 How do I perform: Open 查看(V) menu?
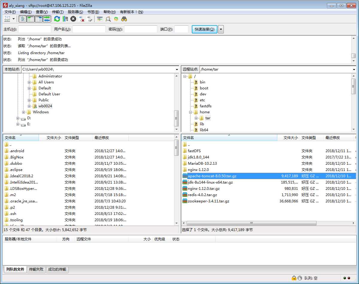(x=42, y=12)
